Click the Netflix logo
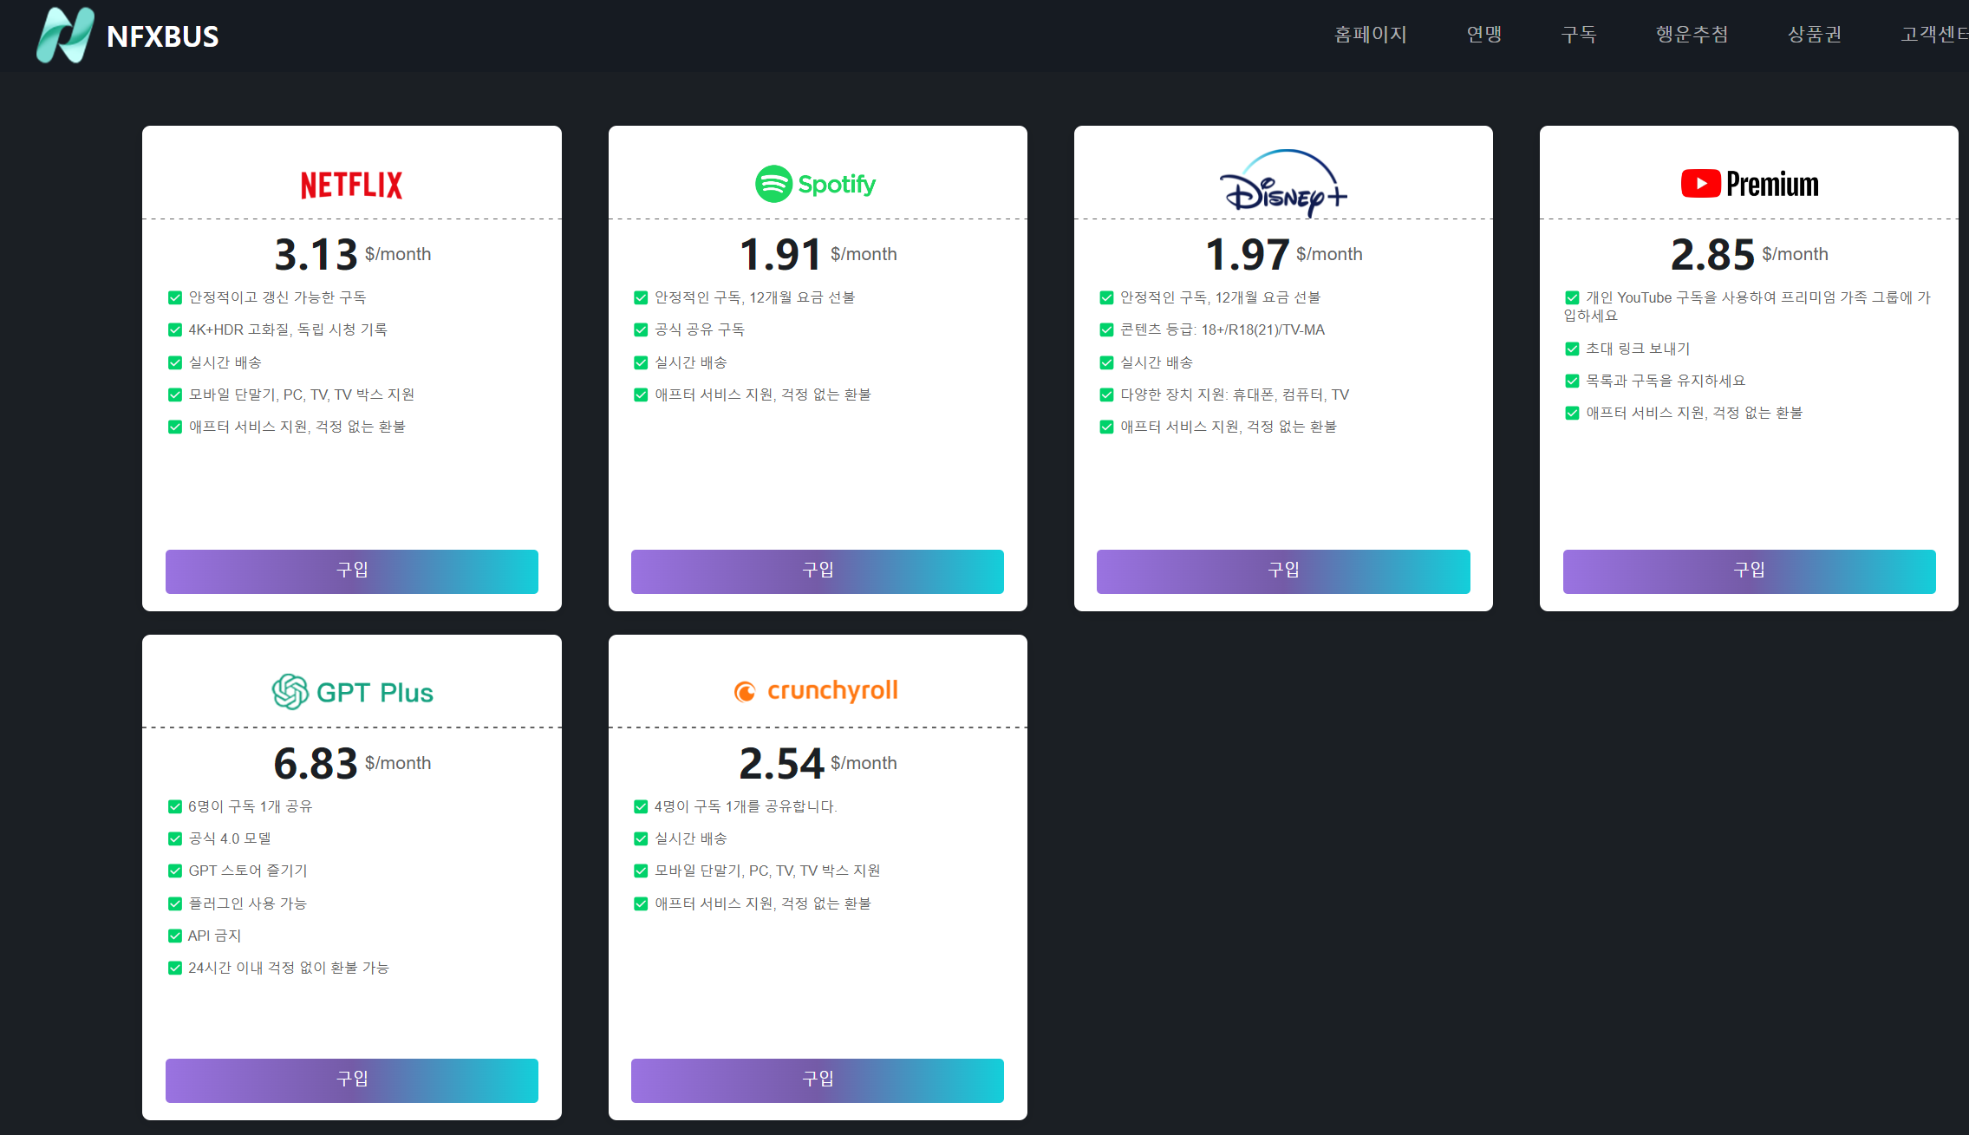Viewport: 1969px width, 1135px height. [x=351, y=185]
